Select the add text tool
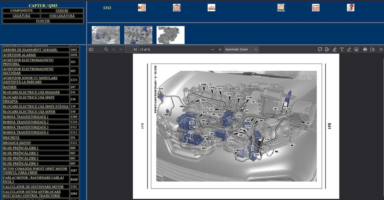Viewport: 384px width, 200px height. (x=342, y=49)
